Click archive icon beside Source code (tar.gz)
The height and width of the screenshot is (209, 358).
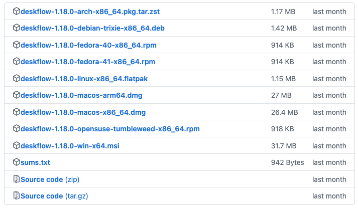(16, 196)
